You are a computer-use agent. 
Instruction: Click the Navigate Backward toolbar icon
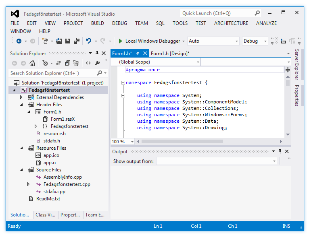pyautogui.click(x=19, y=41)
